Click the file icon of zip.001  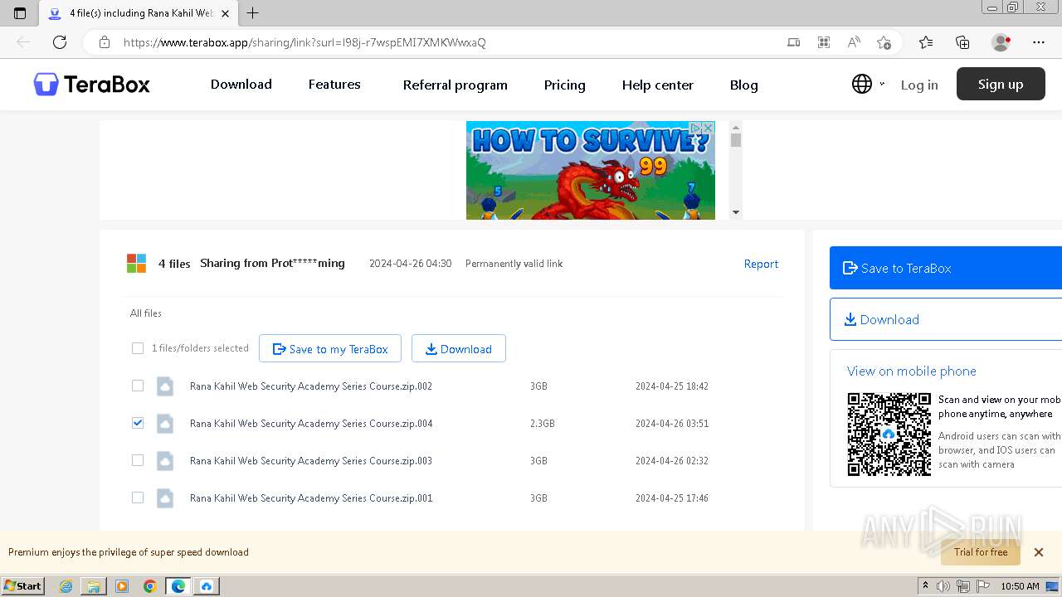coord(165,498)
